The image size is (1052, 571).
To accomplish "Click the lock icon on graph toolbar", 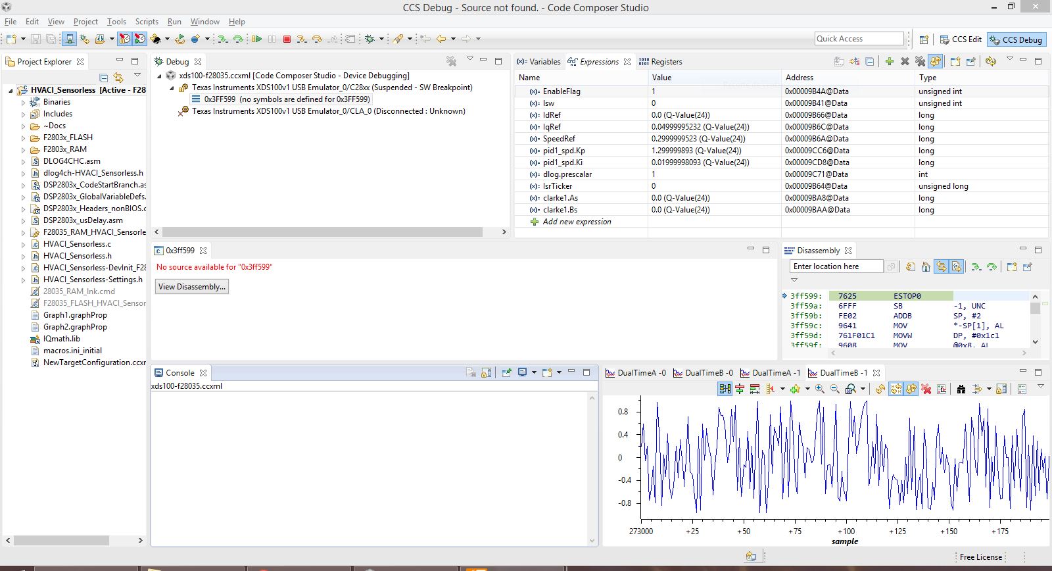I will [1001, 389].
